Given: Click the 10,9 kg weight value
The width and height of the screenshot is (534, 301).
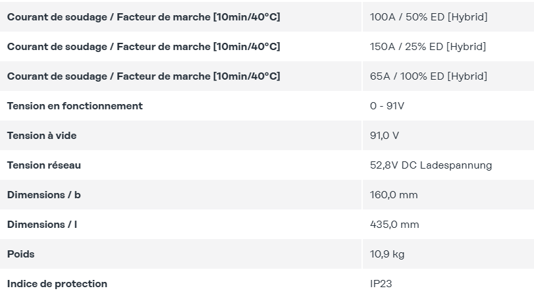Looking at the screenshot, I should 387,254.
